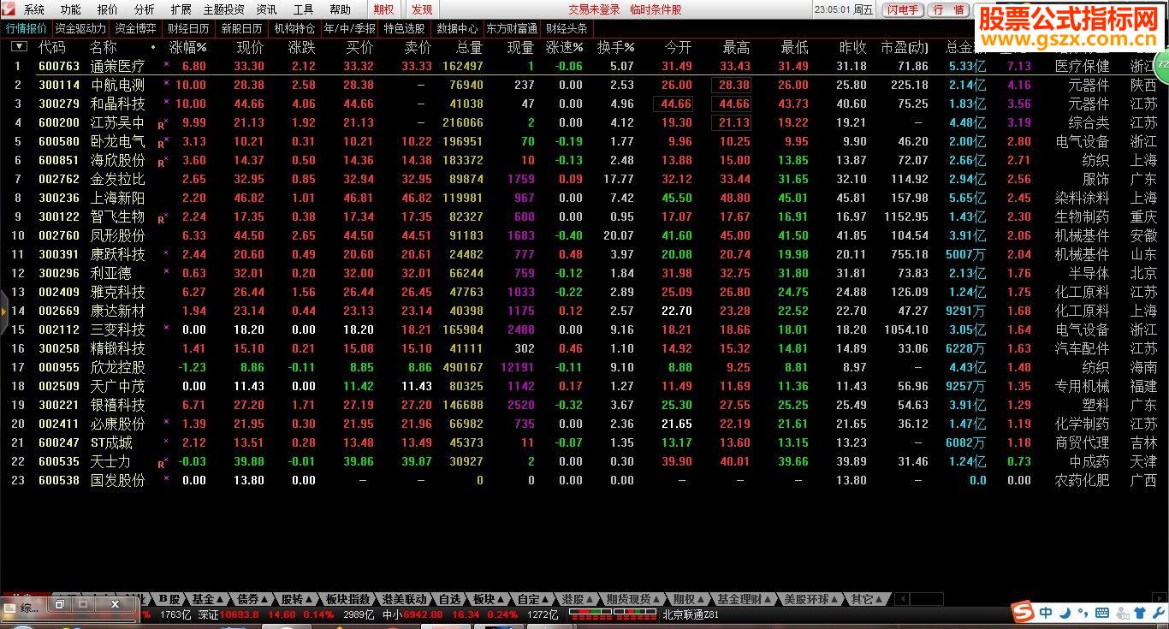This screenshot has height=629, width=1169.
Task: Open the 系统 menu
Action: coord(34,9)
